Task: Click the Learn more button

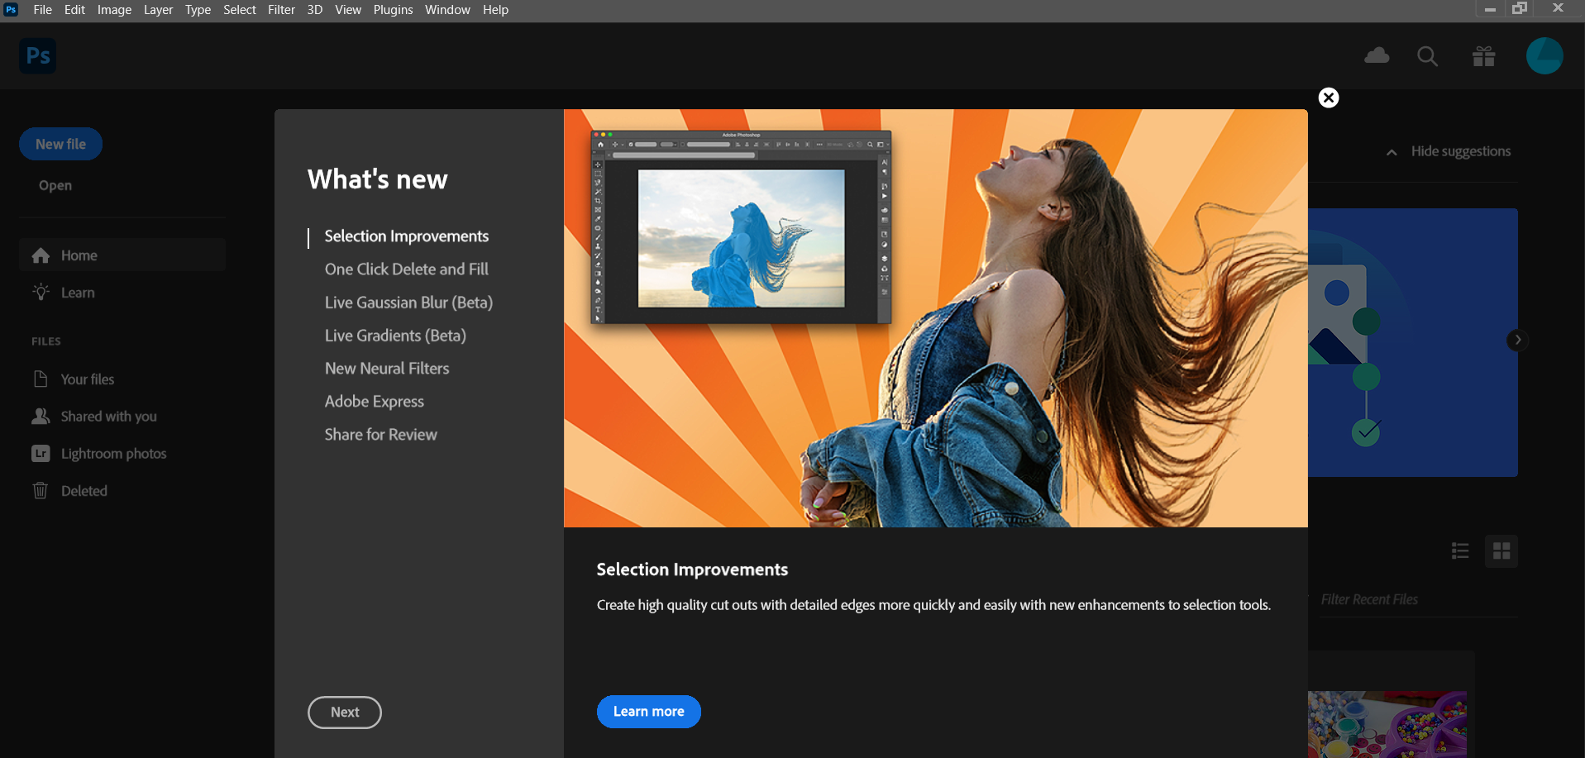Action: tap(649, 712)
